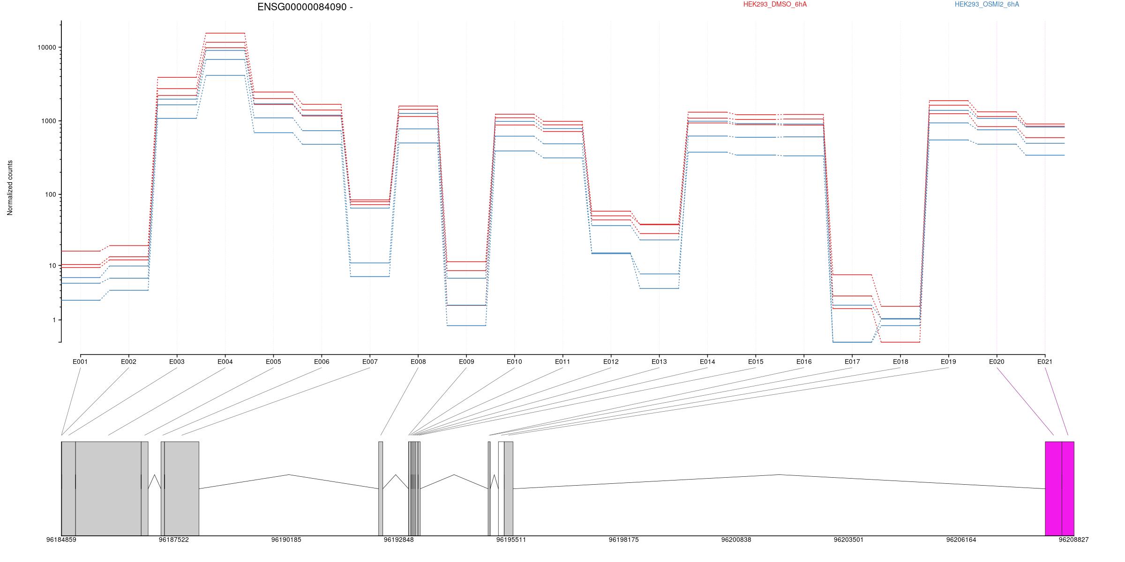This screenshot has height=562, width=1125.
Task: Click genomic coordinate 96195511
Action: pos(511,540)
